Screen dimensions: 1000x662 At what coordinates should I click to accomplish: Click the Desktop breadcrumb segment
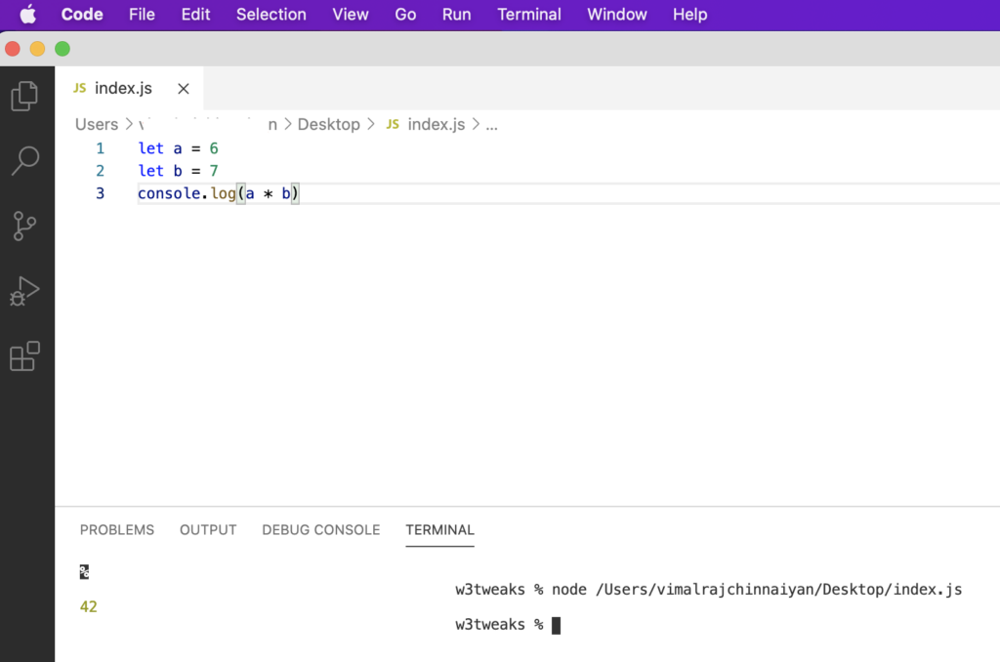tap(328, 124)
